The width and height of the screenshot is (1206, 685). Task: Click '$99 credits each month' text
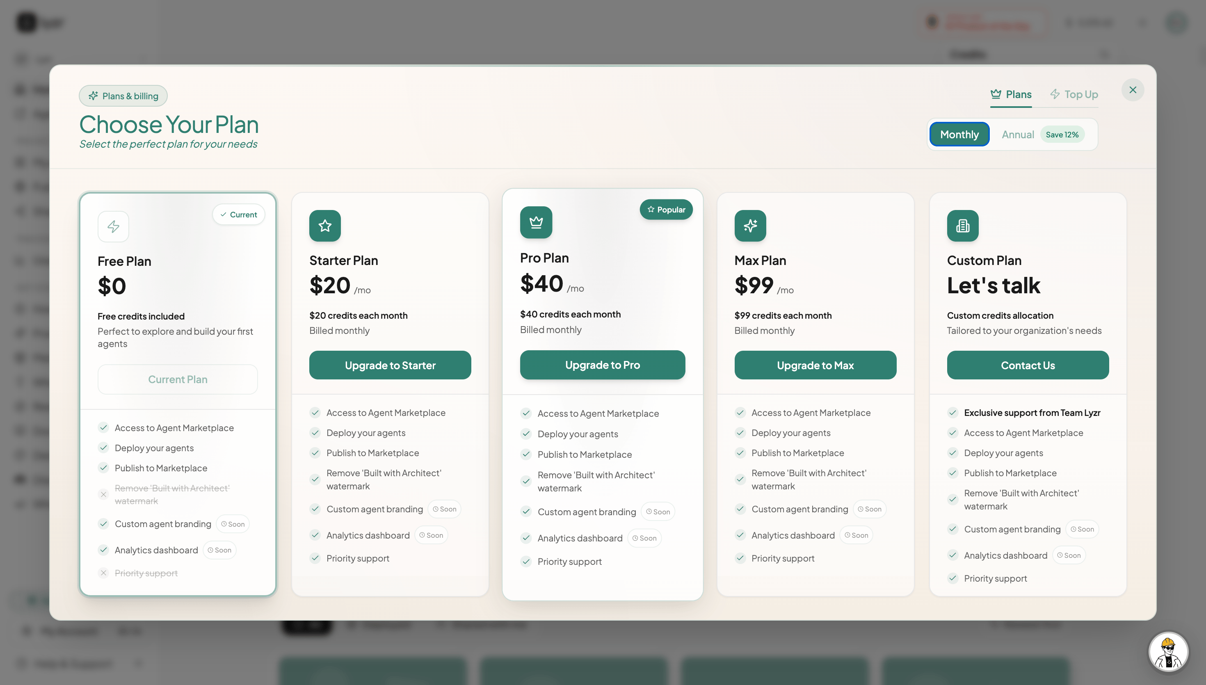[783, 316]
